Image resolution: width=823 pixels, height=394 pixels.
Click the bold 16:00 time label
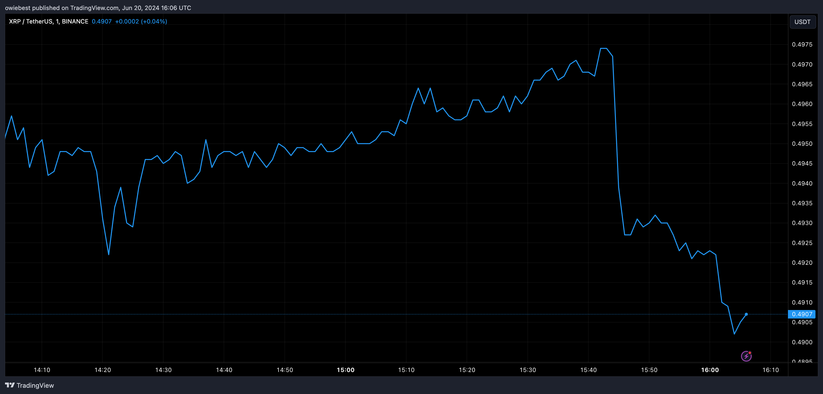[710, 370]
